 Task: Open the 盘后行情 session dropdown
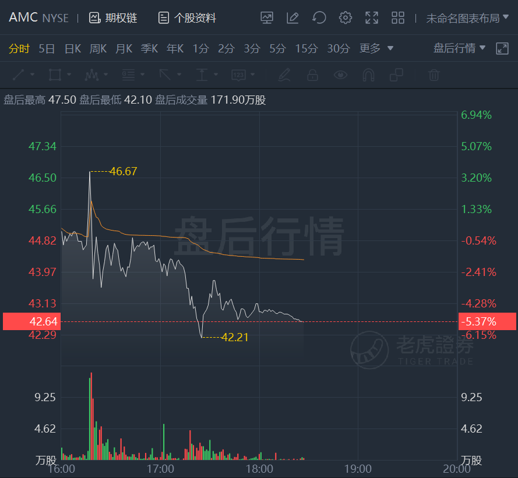coord(459,48)
